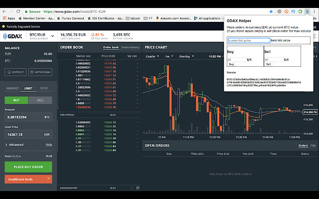319x199 pixels.
Task: Click the Amount BTC input field
Action: (28, 117)
